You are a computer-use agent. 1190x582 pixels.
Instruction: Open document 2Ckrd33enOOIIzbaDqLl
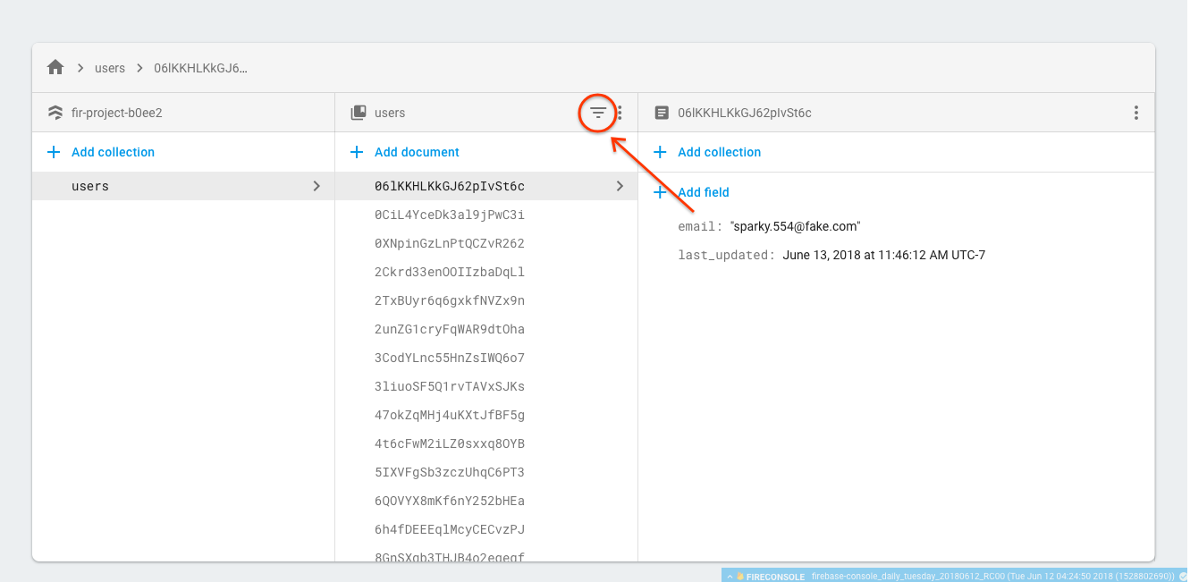450,272
